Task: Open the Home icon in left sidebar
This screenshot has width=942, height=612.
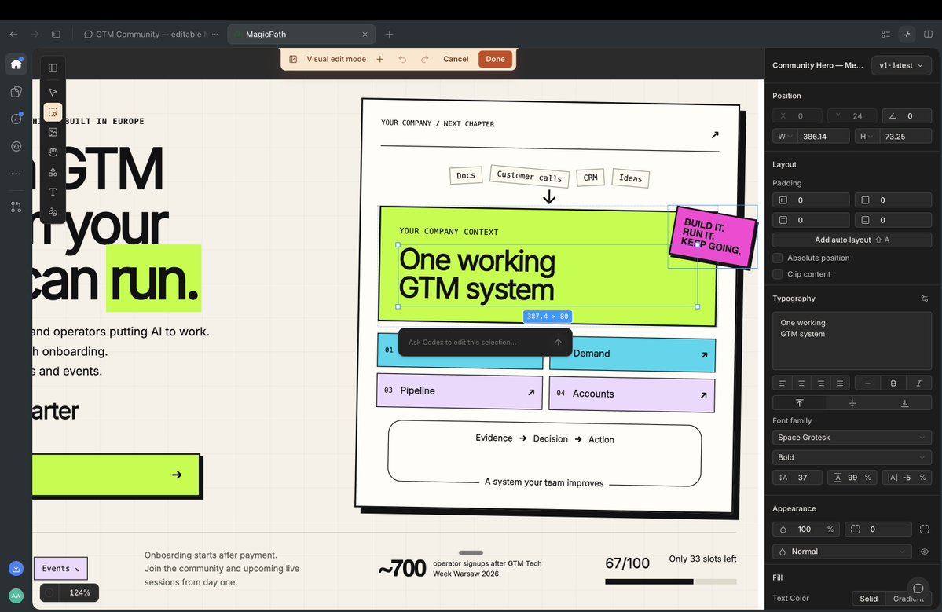Action: [x=16, y=64]
